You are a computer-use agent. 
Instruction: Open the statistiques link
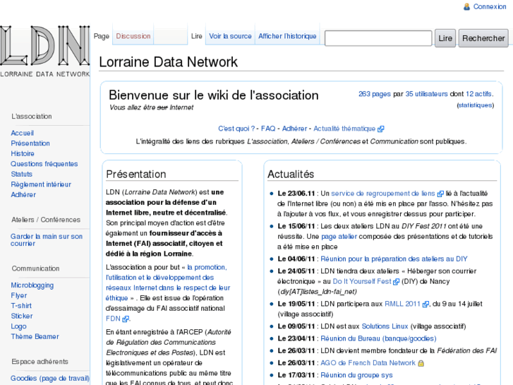[x=476, y=105]
